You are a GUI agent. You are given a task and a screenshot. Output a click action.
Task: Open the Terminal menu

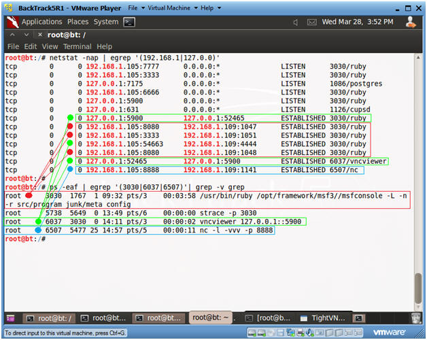tap(78, 47)
